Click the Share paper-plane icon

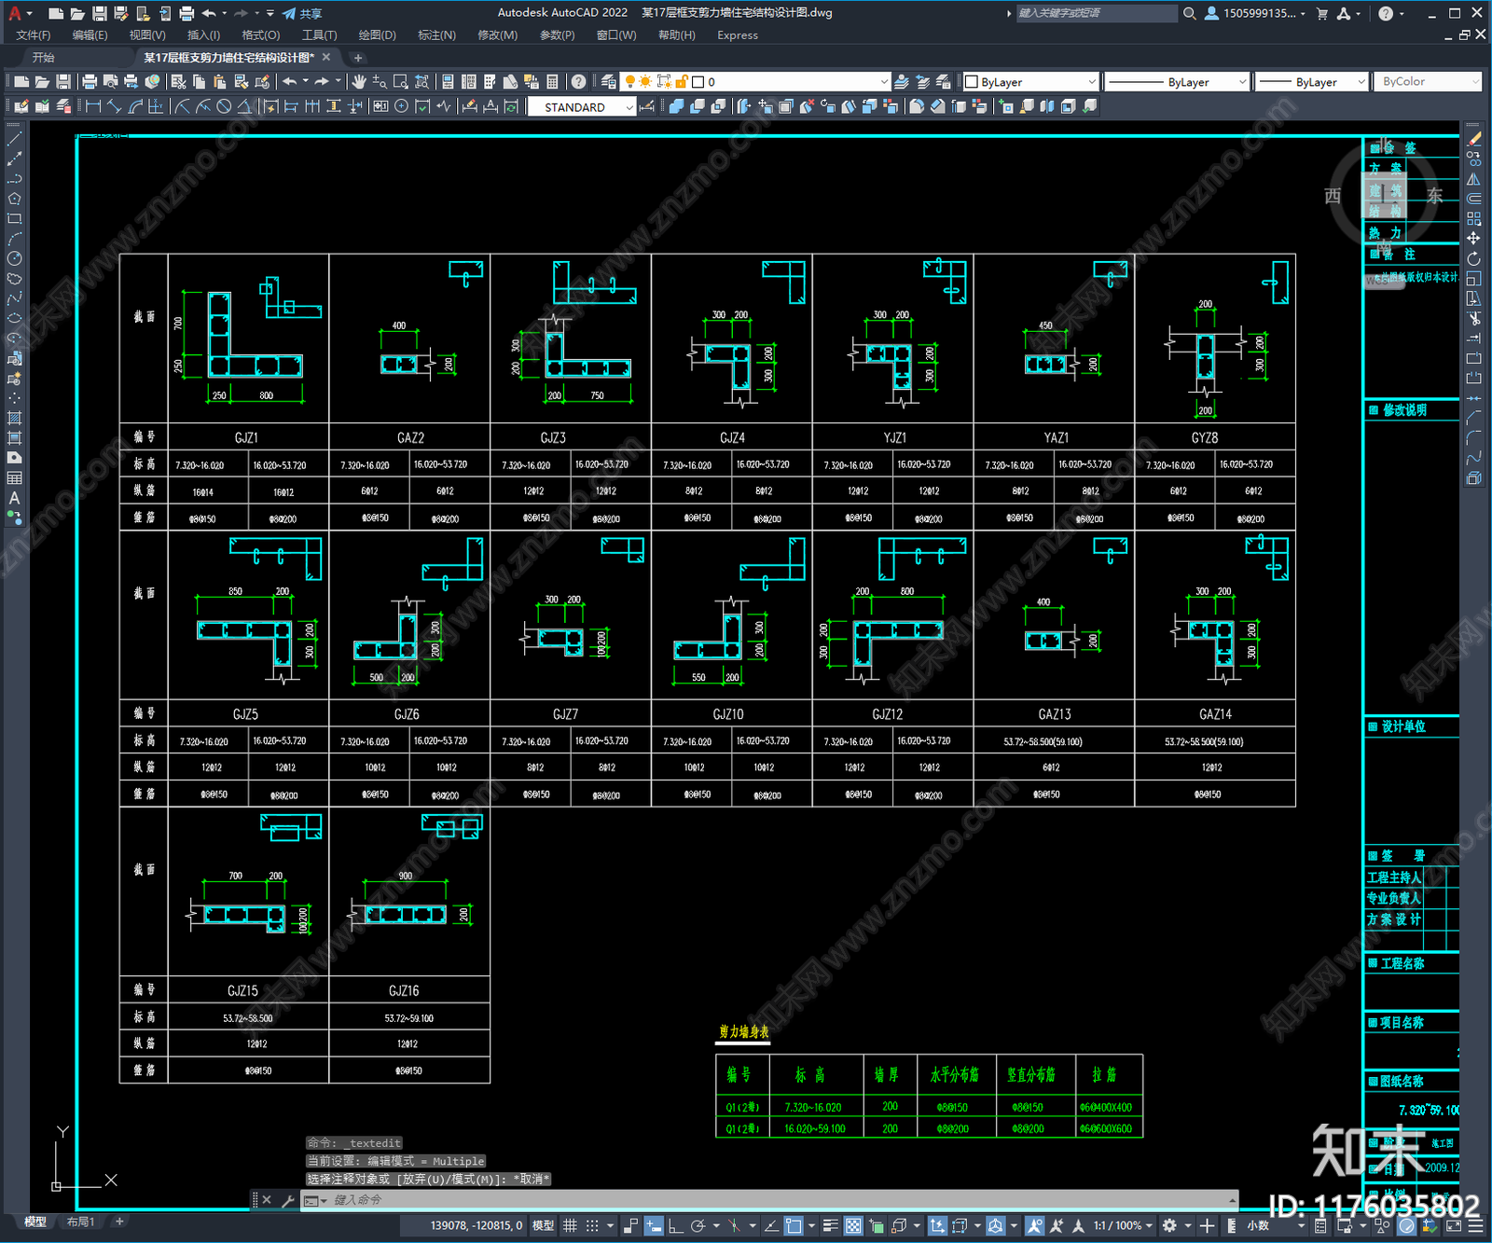(289, 14)
